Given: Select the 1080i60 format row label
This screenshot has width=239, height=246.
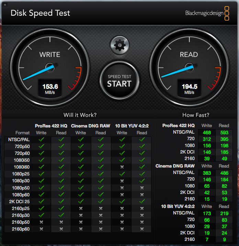Looking at the screenshot, I should click(x=22, y=167).
